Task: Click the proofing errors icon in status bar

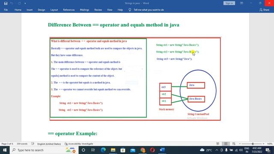Action: (33, 144)
